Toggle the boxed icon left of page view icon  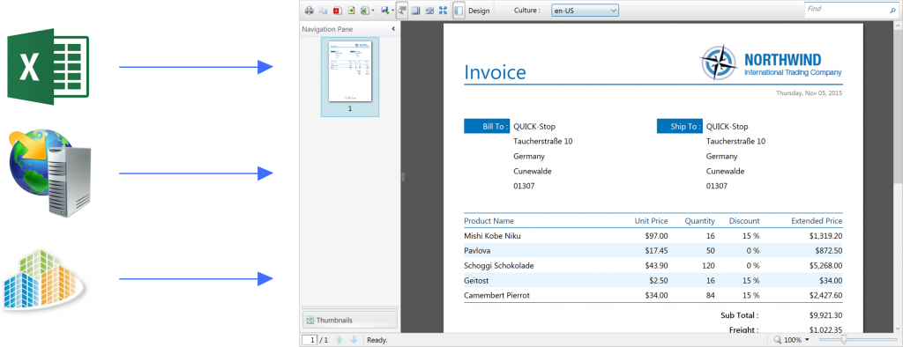[402, 11]
